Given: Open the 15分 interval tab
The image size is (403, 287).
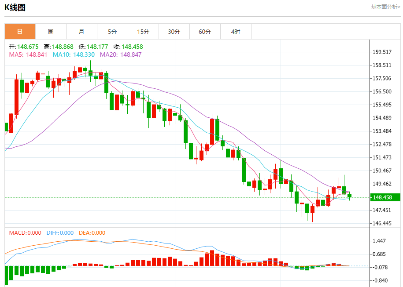Looking at the screenshot, I should tap(144, 32).
